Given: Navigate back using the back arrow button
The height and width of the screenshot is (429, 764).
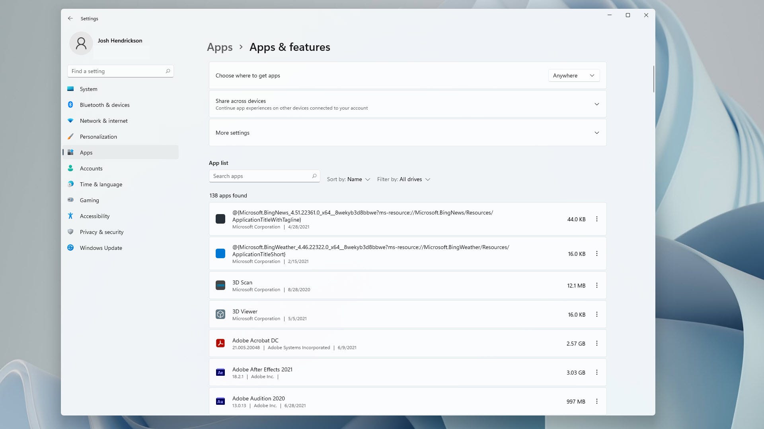Looking at the screenshot, I should (70, 18).
